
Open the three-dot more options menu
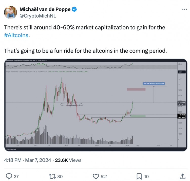(x=184, y=9)
